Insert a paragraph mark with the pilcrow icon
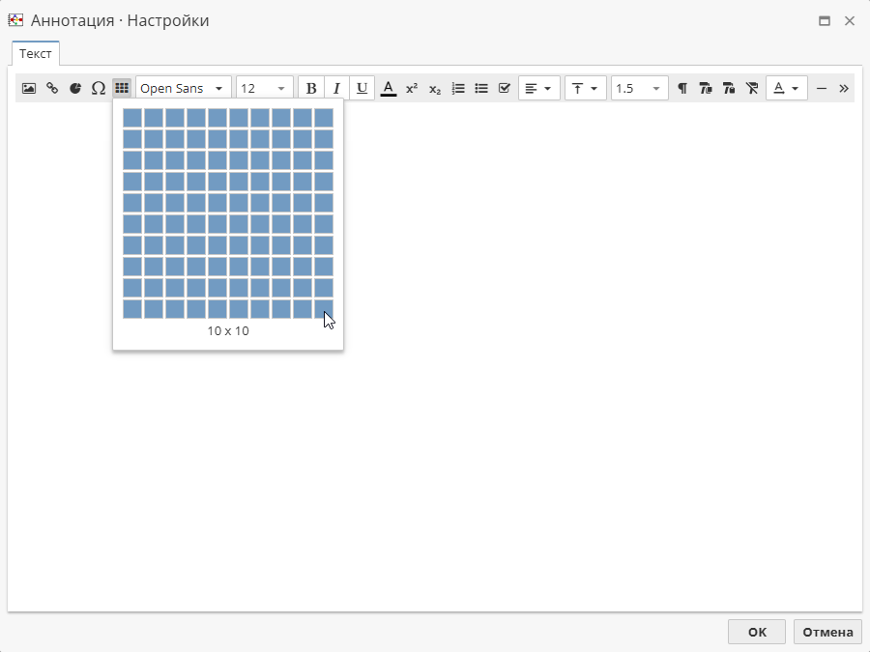Screen dimensions: 870x652 pos(681,88)
